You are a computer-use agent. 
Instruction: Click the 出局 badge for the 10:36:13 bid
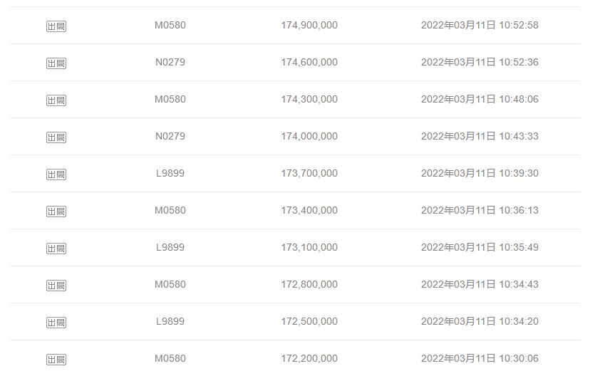(56, 211)
